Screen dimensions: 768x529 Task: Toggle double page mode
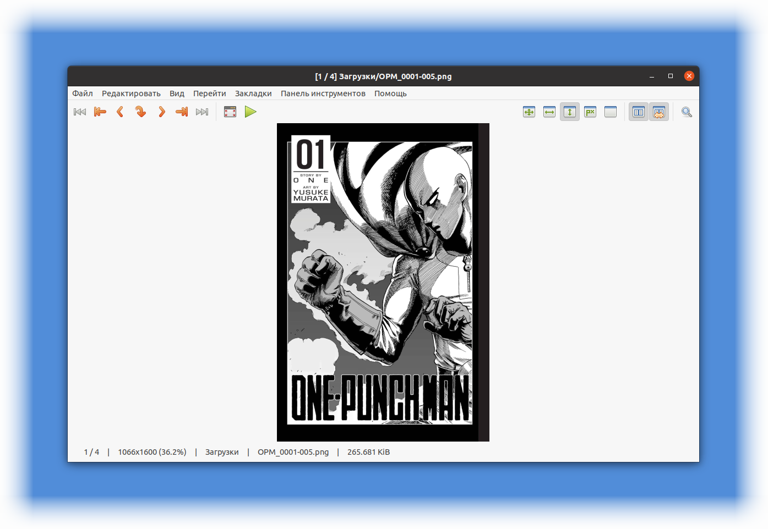click(x=639, y=112)
